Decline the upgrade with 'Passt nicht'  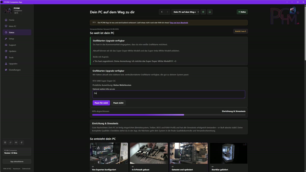[x=118, y=103]
